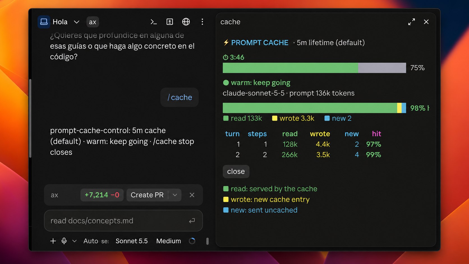Click the steps column header
Screen dimensions: 469x264
coord(257,134)
